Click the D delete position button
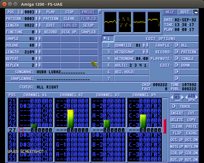204x163 pixels. pyautogui.click(x=22, y=12)
